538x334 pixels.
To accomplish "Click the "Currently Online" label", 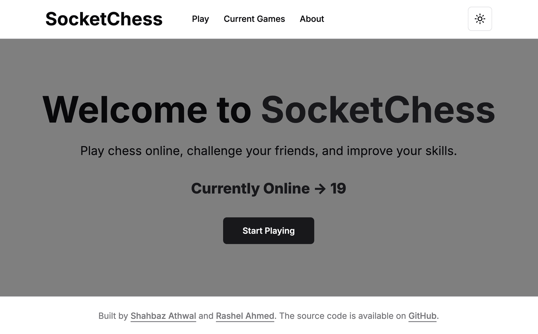I will 250,188.
